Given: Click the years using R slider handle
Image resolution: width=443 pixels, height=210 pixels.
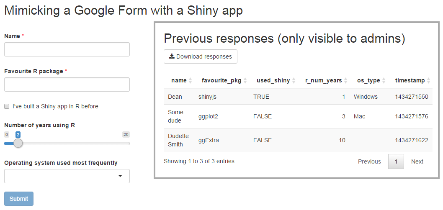Looking at the screenshot, I should [x=18, y=143].
